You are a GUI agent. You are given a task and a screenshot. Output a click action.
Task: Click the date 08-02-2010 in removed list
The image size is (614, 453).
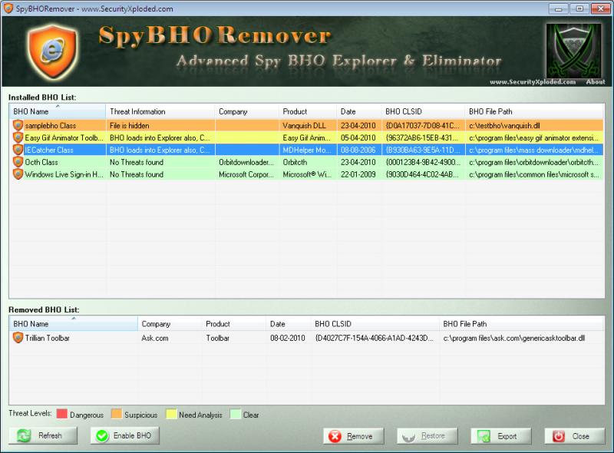[x=287, y=338]
